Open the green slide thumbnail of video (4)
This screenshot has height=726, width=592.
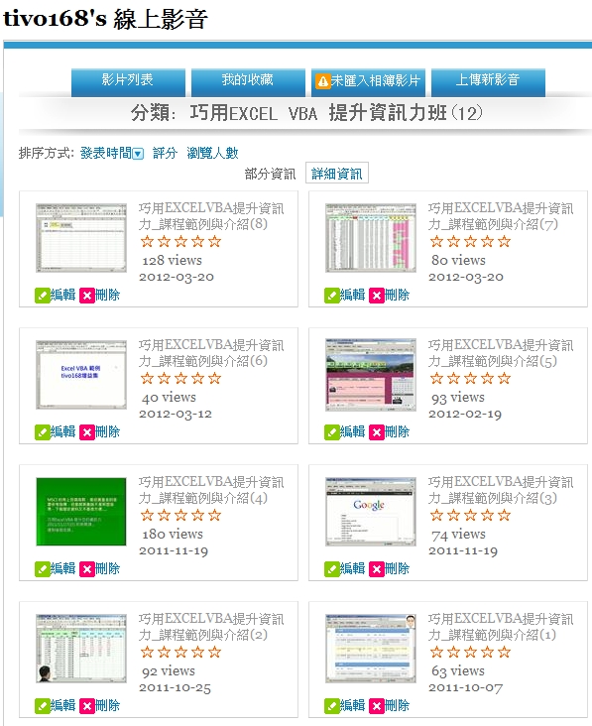tap(81, 512)
